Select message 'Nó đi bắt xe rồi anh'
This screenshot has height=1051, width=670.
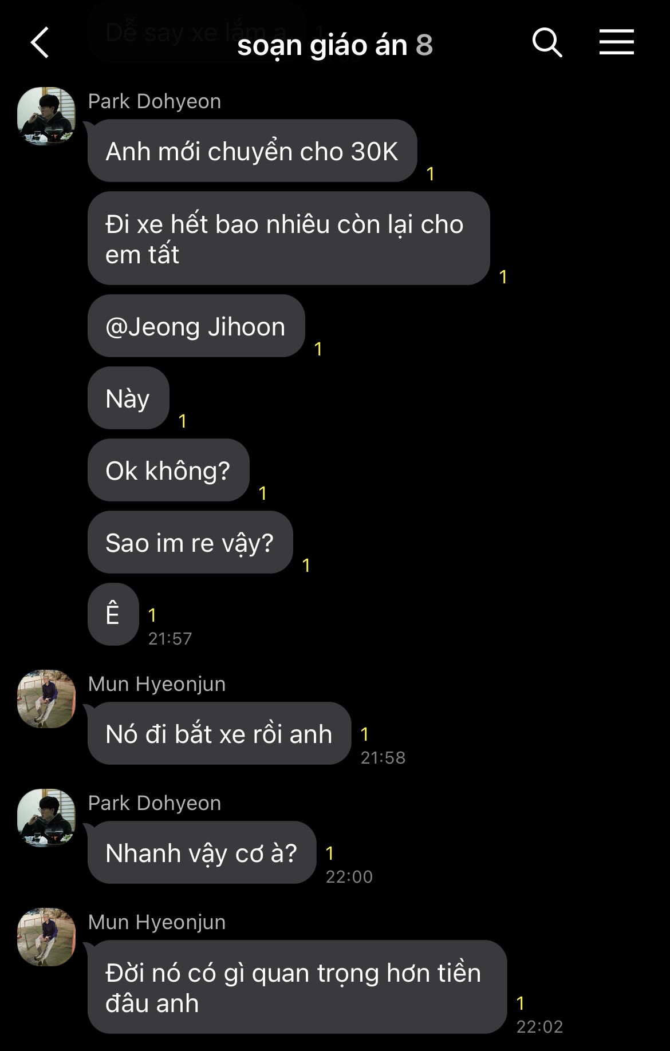click(x=219, y=733)
